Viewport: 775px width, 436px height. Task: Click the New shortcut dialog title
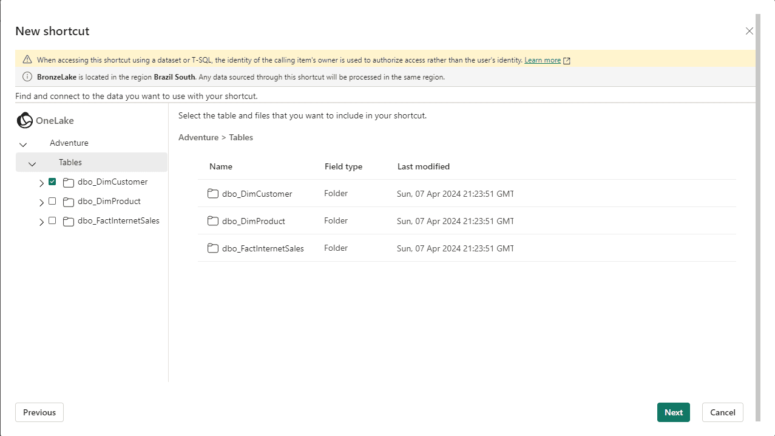(x=52, y=31)
